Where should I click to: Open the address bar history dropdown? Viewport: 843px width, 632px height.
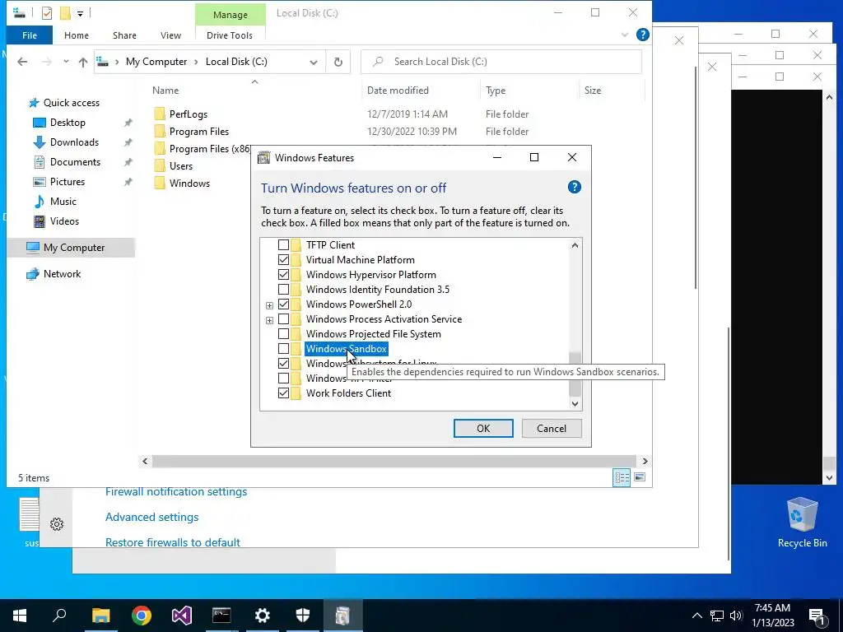pos(314,62)
